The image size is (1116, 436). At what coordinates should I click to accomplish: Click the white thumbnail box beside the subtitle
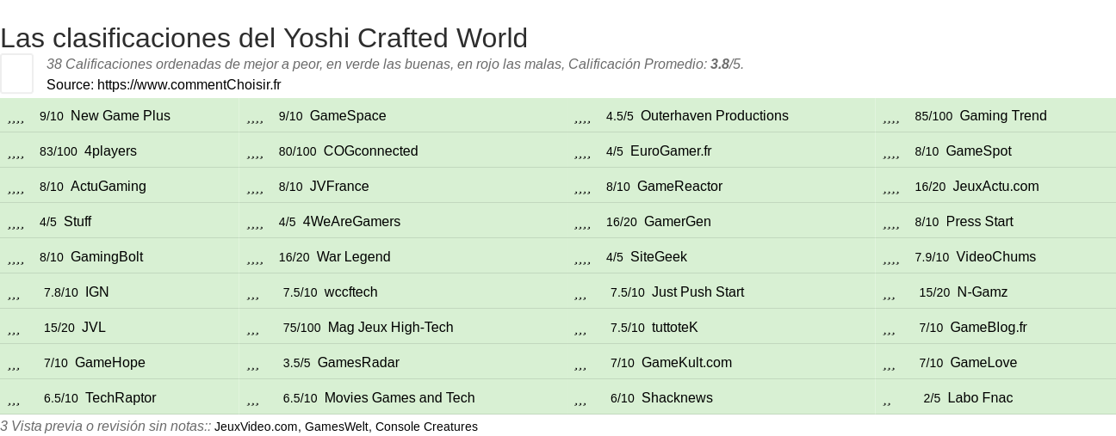tap(16, 73)
